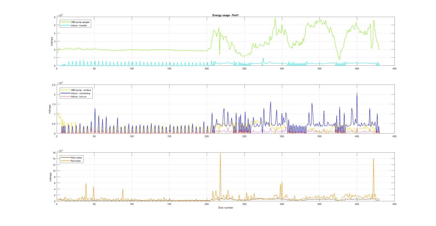This screenshot has height=226, width=436.
Task: Click the "2.5" y-axis tick on the middle plot
Action: 53,85
